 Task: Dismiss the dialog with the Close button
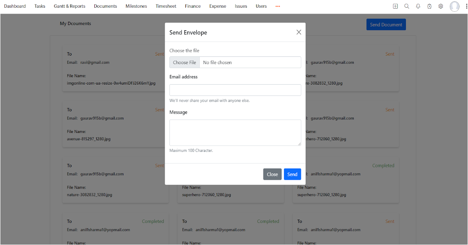pos(272,174)
